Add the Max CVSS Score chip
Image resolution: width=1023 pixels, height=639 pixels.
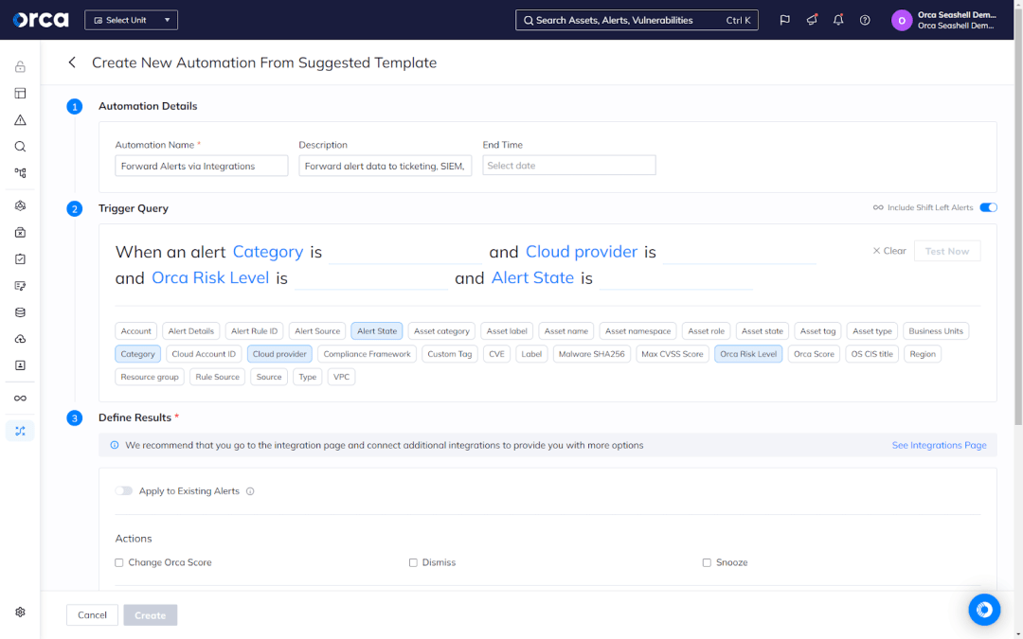tap(672, 354)
